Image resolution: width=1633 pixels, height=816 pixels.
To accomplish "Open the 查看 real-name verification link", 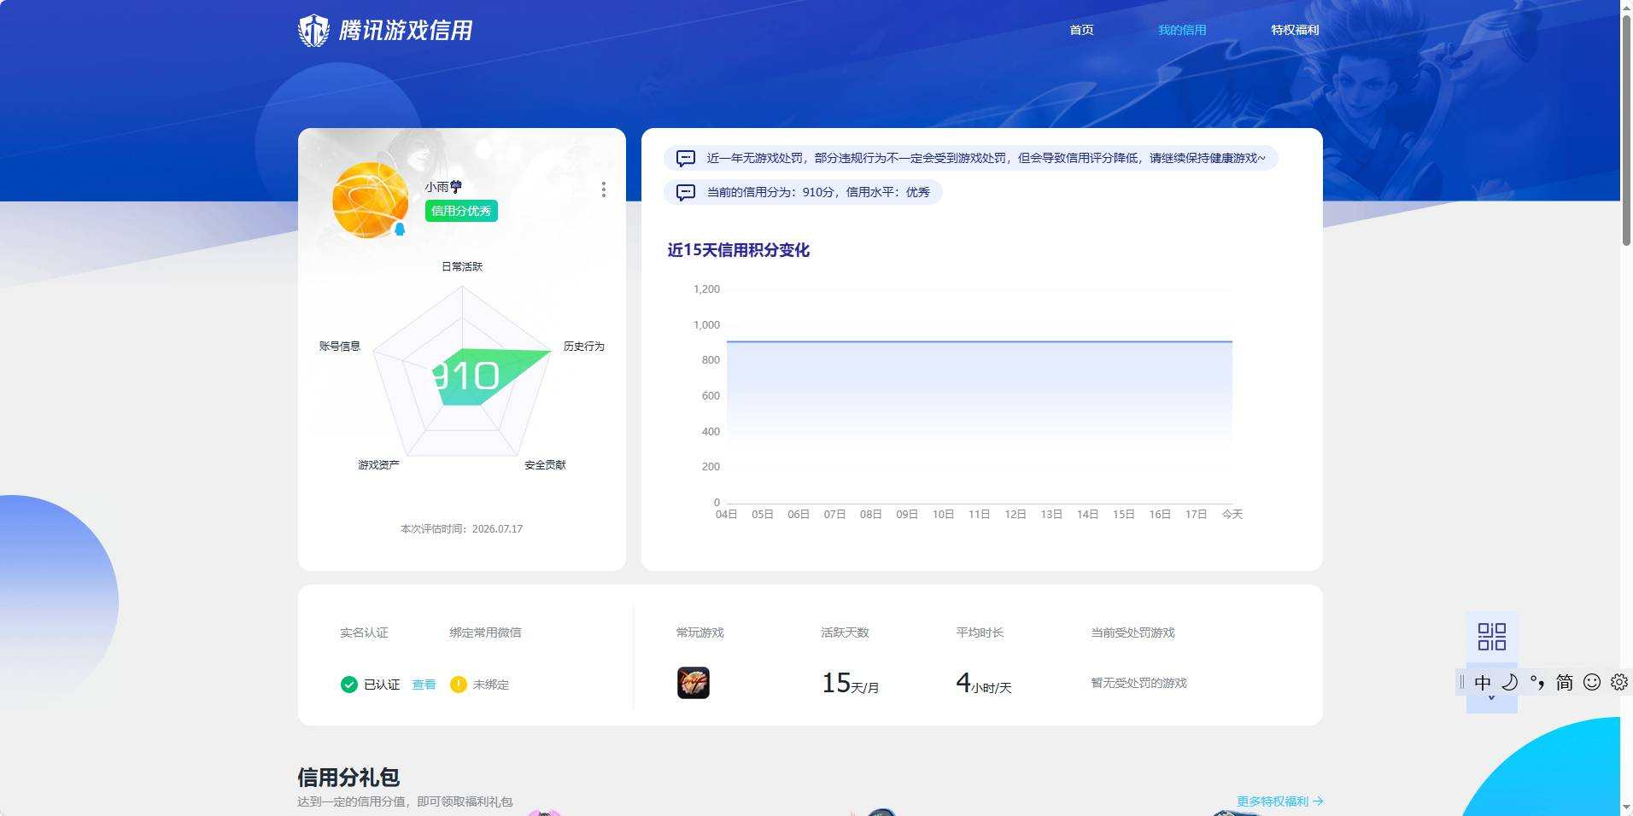I will [x=424, y=685].
